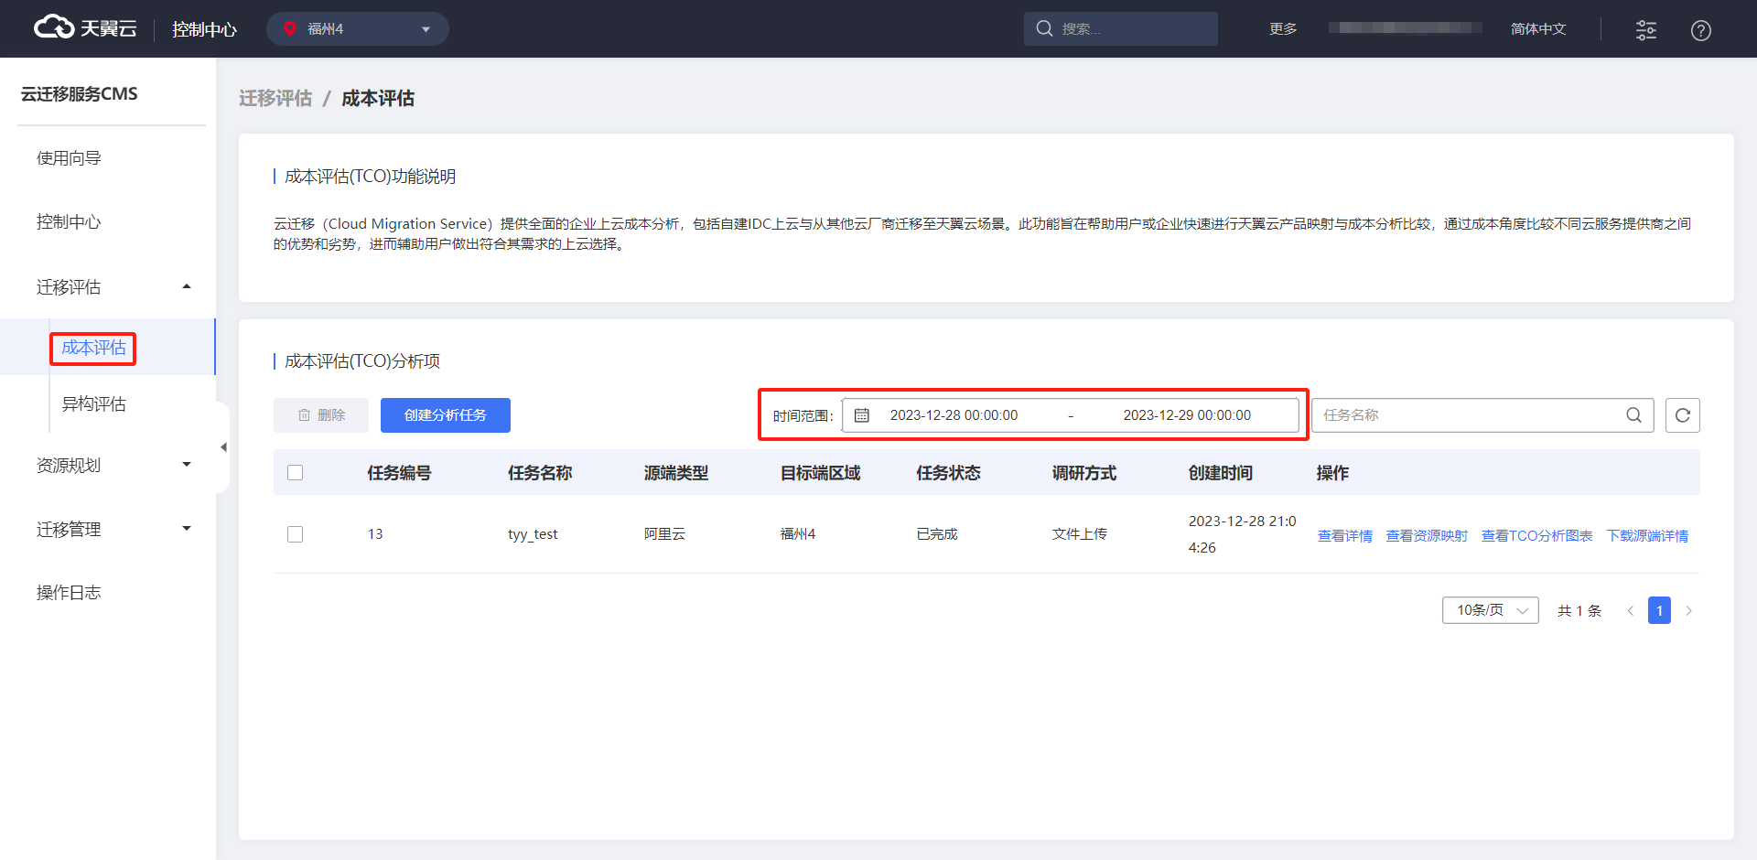The image size is (1757, 860).
Task: Click 查看资源映射 for tyy_test
Action: 1427,536
